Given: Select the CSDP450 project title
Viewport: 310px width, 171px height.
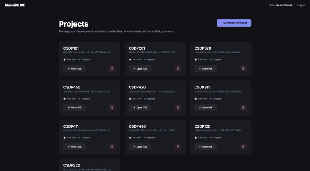Looking at the screenshot, I should (72, 87).
